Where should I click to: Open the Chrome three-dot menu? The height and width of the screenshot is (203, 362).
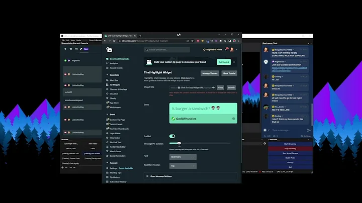[x=239, y=41]
